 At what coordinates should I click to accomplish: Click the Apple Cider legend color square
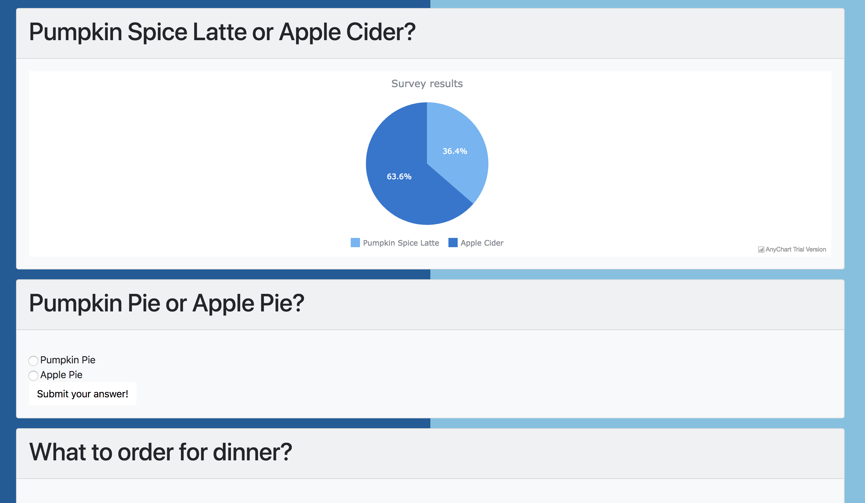coord(453,243)
